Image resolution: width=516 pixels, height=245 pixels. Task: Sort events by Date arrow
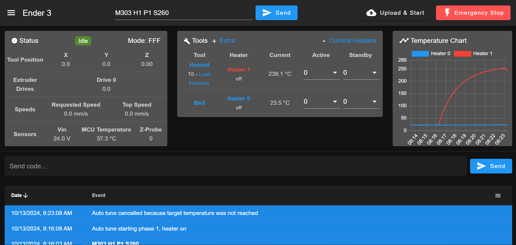pos(26,195)
